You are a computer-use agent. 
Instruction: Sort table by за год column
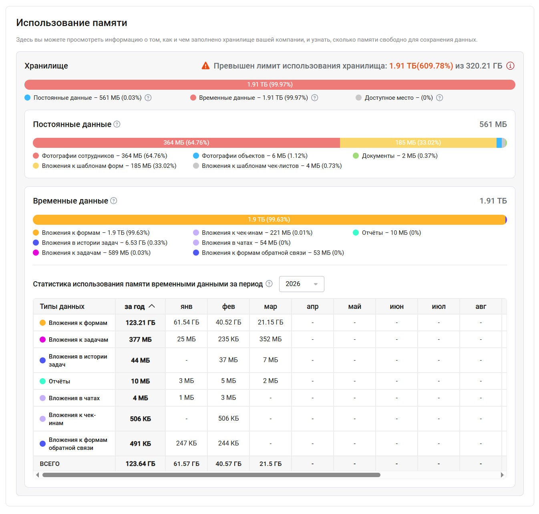(140, 306)
